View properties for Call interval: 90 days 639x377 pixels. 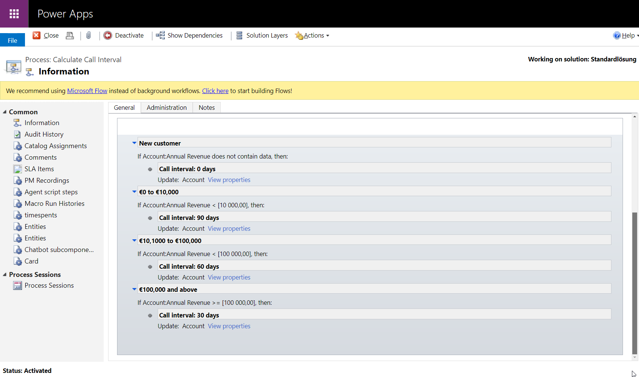tap(229, 229)
